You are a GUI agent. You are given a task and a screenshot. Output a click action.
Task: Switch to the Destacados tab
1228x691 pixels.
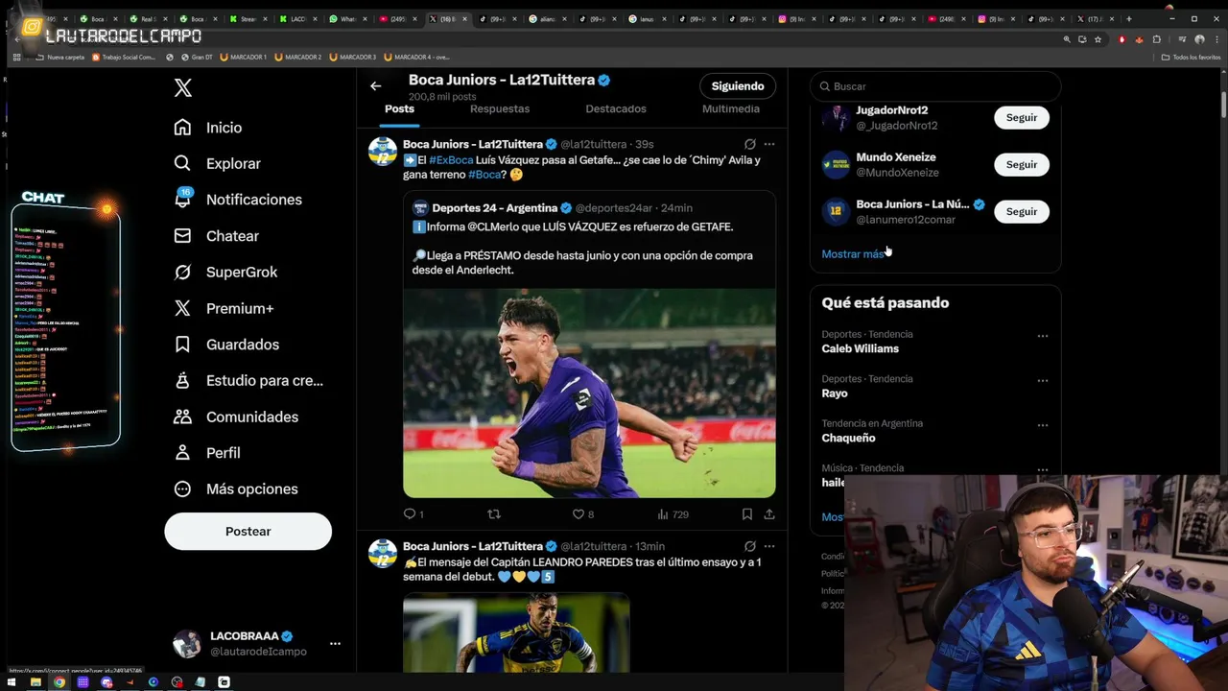(x=616, y=109)
